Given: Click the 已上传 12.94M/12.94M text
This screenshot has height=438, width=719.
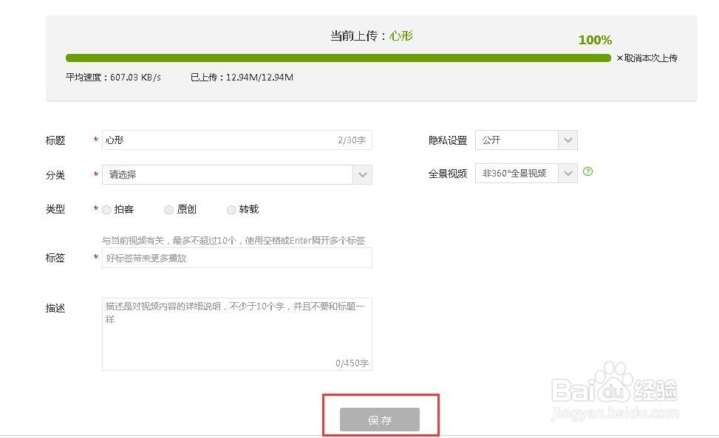Looking at the screenshot, I should coord(242,78).
